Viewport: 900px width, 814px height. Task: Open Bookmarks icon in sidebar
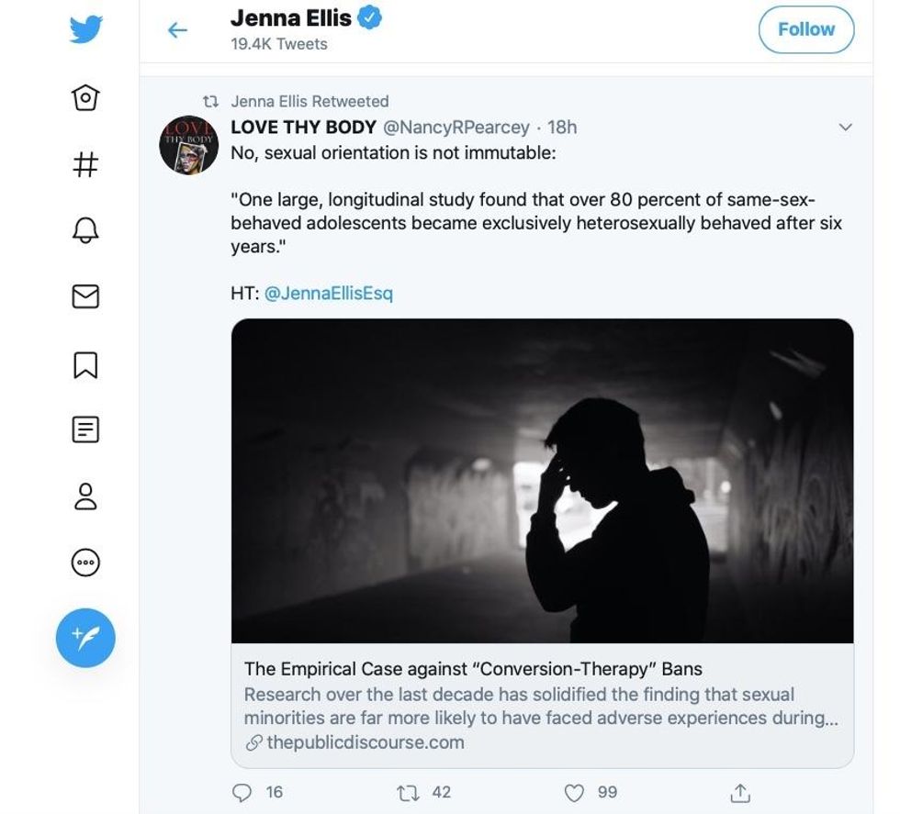tap(85, 363)
